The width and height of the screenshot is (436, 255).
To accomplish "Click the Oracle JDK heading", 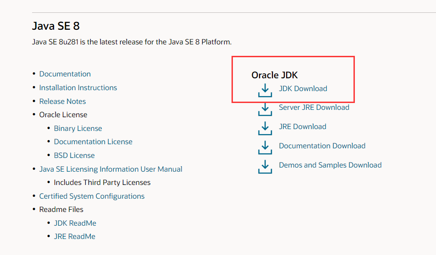I will 275,75.
